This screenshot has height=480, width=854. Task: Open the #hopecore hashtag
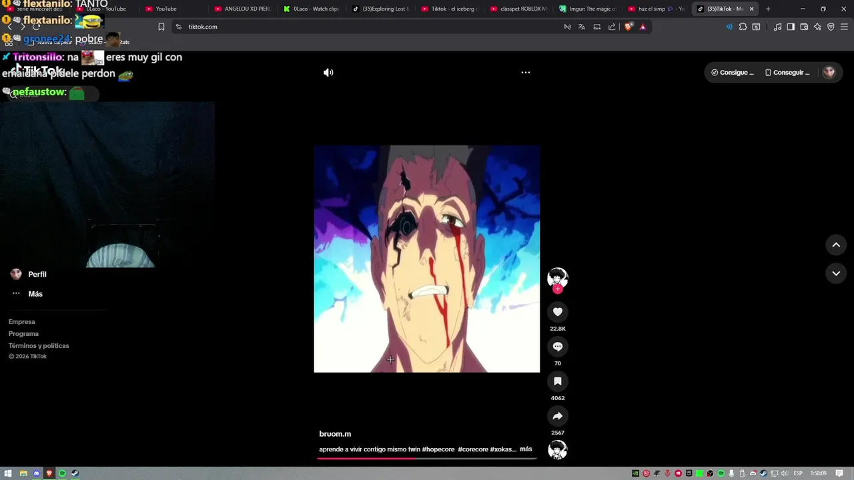point(438,449)
